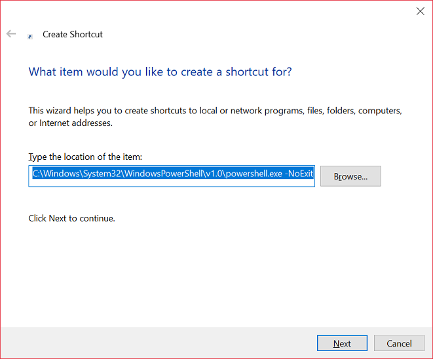The image size is (433, 359).
Task: Click the item location text field
Action: tap(172, 176)
